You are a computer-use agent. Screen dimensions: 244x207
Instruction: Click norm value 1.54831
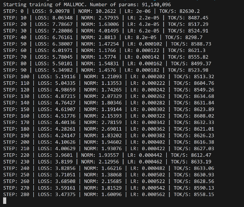(108, 64)
